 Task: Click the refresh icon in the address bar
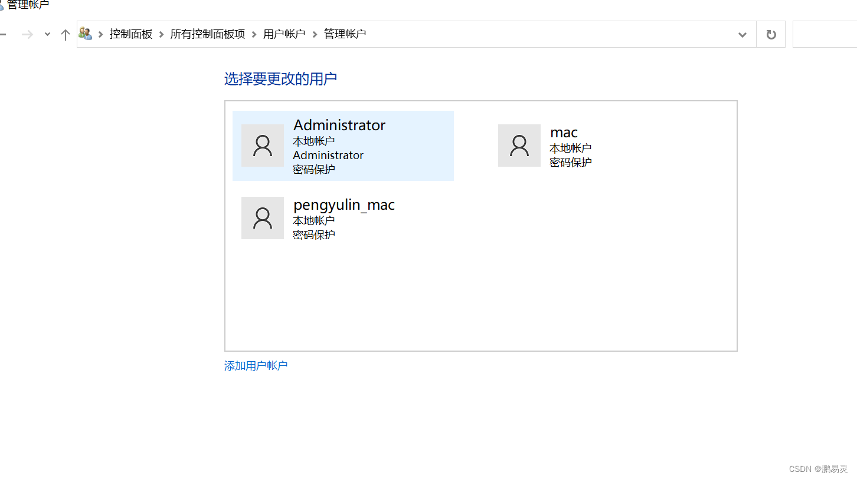coord(771,34)
